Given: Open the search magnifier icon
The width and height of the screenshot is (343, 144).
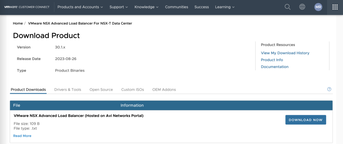Looking at the screenshot, I should [x=287, y=7].
